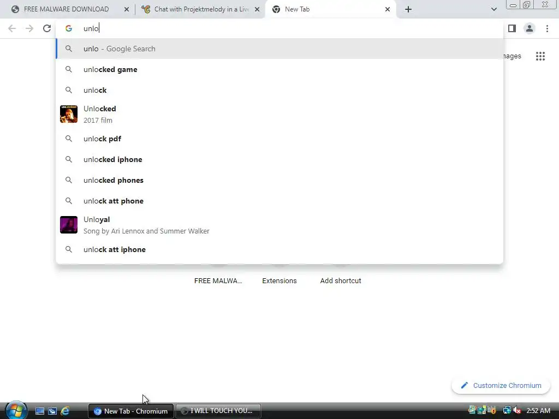The image size is (559, 419).
Task: Close the FREE MALWARE DOWNLOAD tab
Action: 127,9
